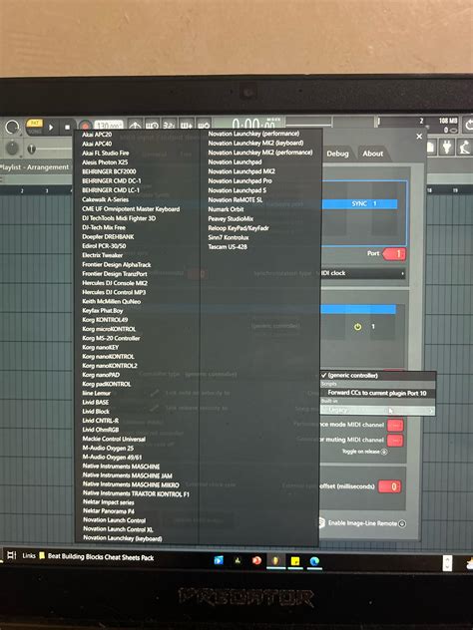
Task: Select Nektar Panorama P4
Action: click(x=109, y=511)
